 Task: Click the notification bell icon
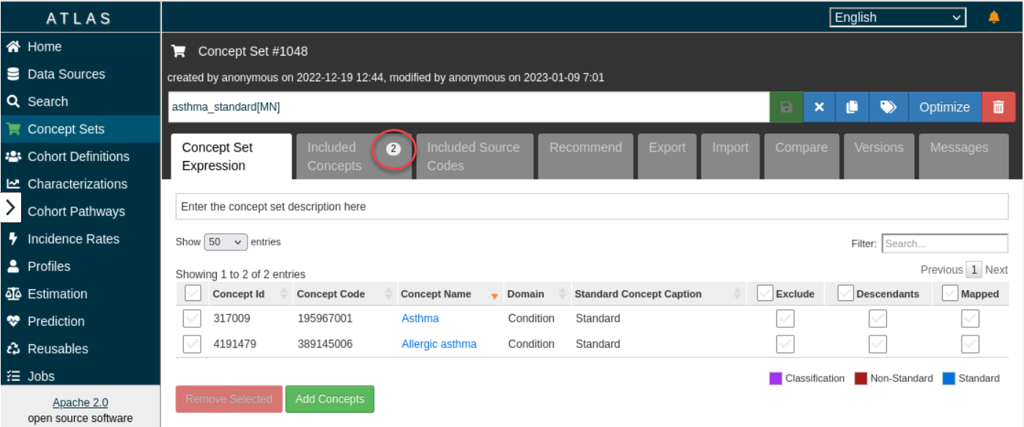click(994, 18)
